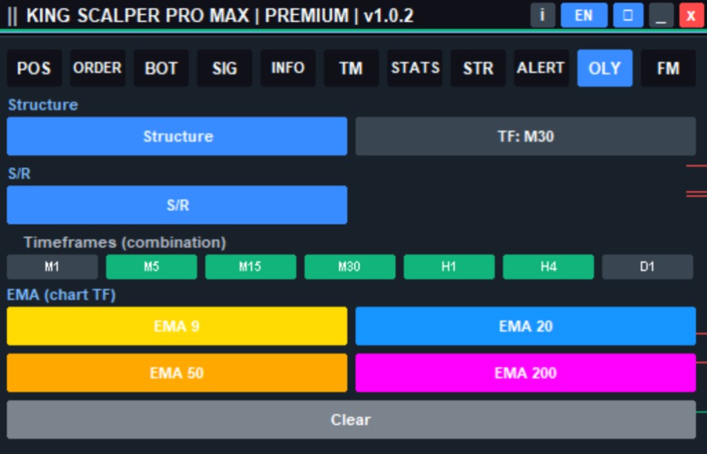Minimize the King Scalper panel
The height and width of the screenshot is (454, 707).
click(x=661, y=15)
